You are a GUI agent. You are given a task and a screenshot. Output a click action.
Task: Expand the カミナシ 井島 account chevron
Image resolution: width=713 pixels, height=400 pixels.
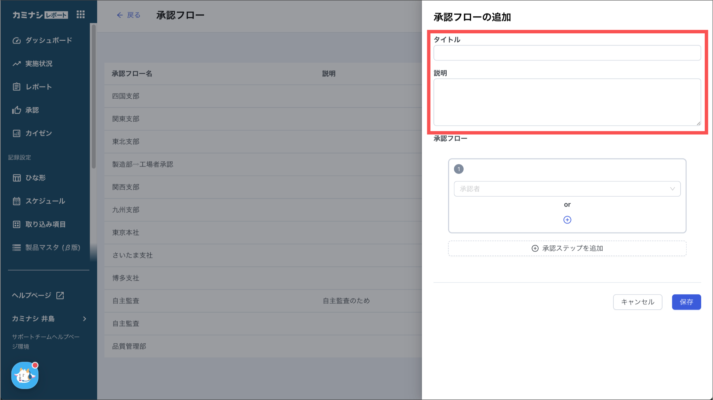(x=84, y=319)
